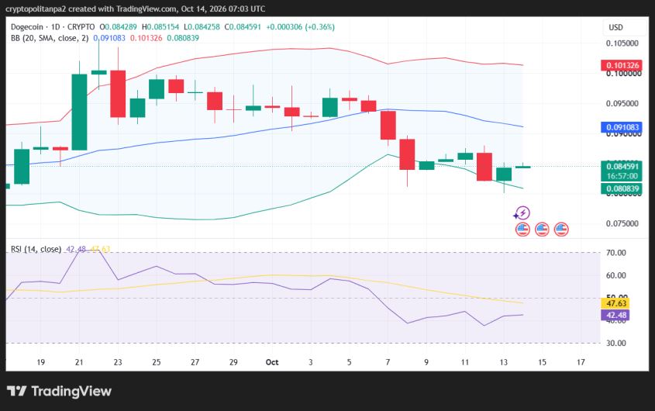655x411 pixels.
Task: Click the 23 date label on the time axis
Action: pyautogui.click(x=118, y=362)
